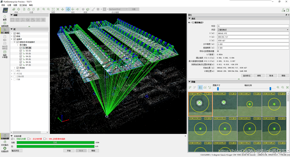The image size is (290, 157).
Task: Select the DJI_0457.JPG image thumbnail
Action: coord(250,104)
